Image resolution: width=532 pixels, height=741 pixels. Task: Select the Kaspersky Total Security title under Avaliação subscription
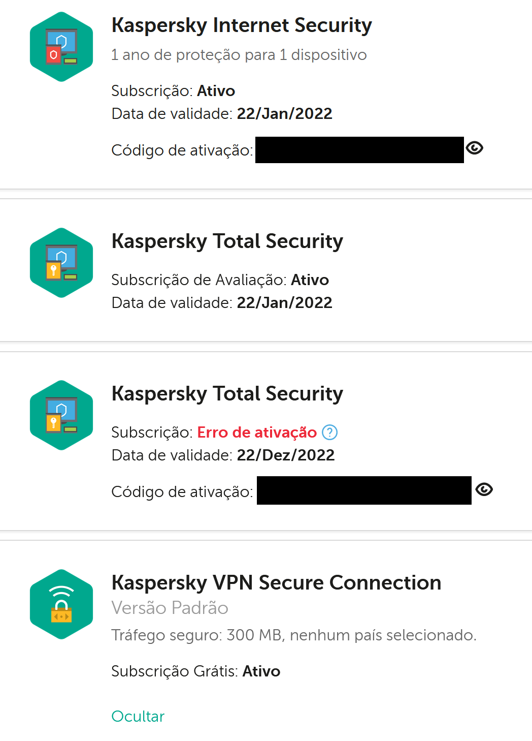click(x=227, y=241)
